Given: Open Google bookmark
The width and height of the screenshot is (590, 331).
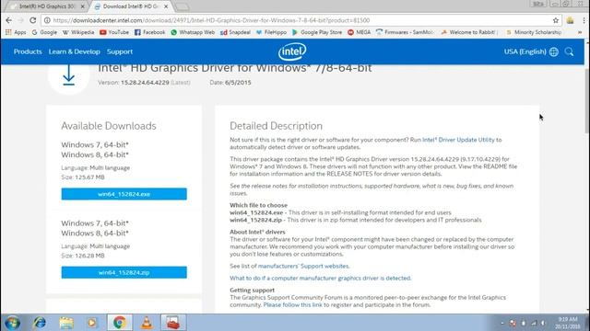Looking at the screenshot, I should [44, 32].
